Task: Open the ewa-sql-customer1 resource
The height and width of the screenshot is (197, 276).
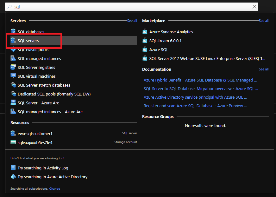Action: 35,134
